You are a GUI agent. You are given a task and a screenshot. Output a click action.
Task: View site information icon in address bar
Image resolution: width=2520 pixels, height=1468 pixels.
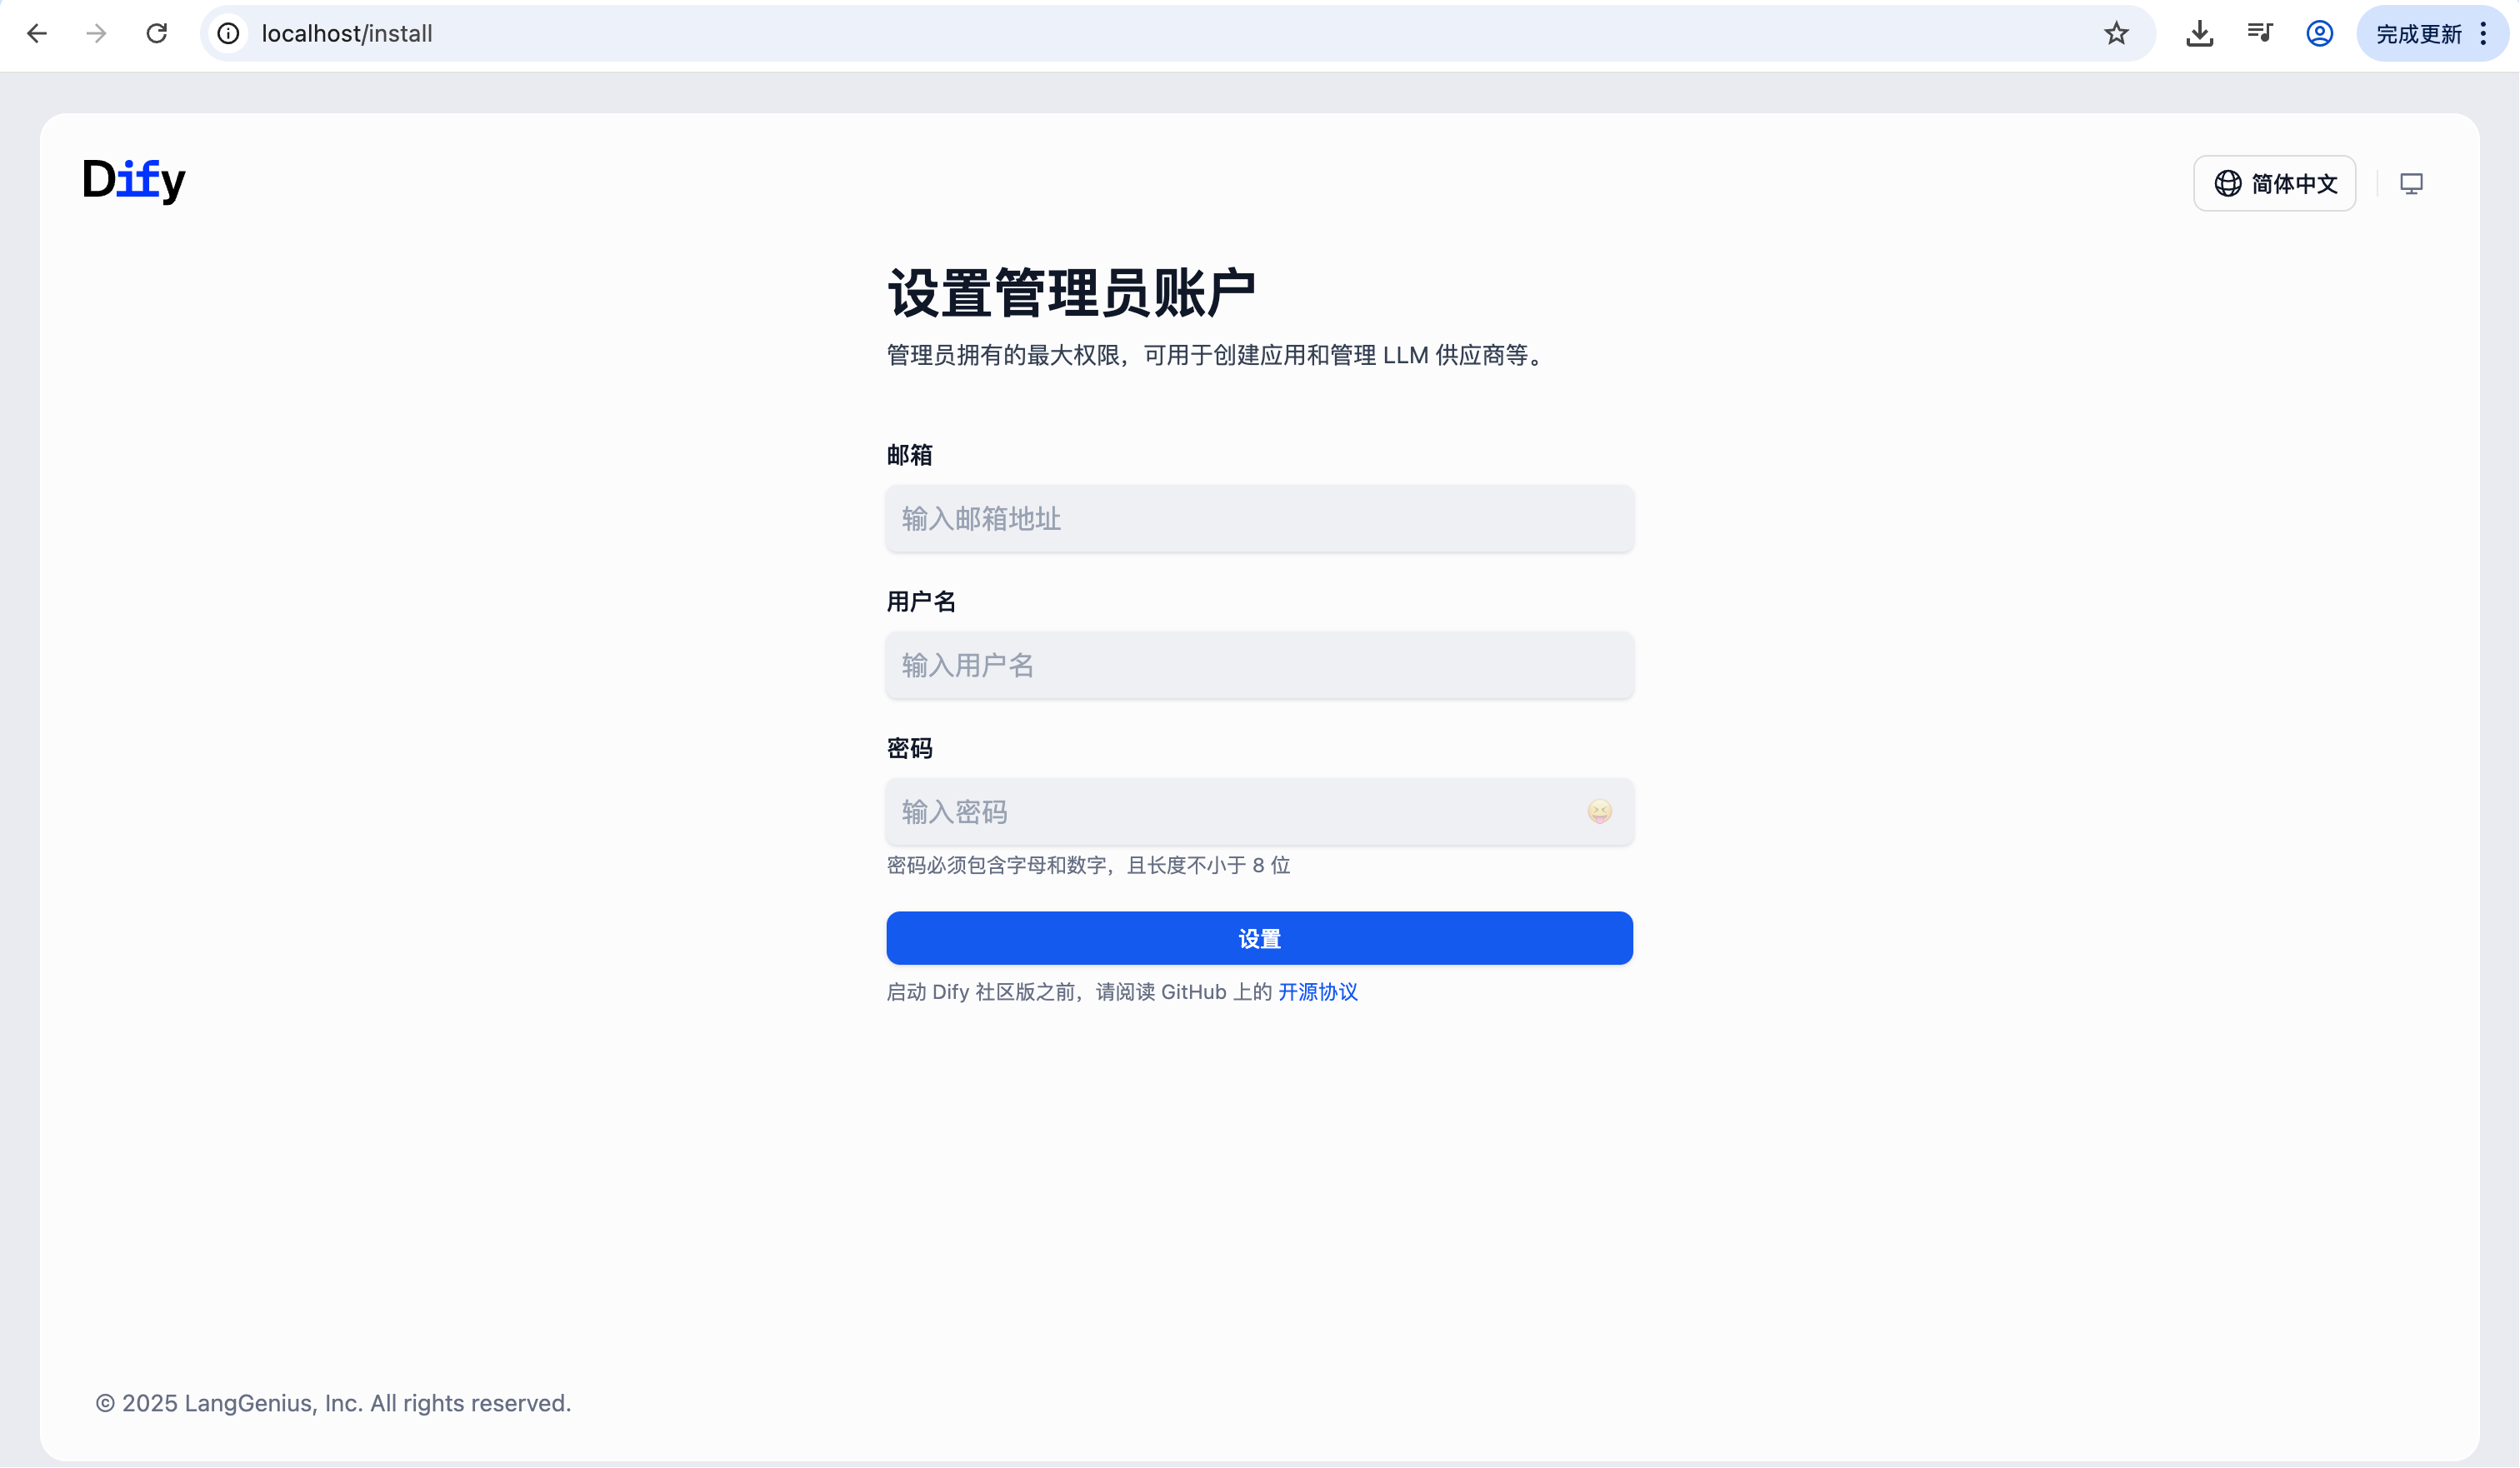click(x=229, y=33)
